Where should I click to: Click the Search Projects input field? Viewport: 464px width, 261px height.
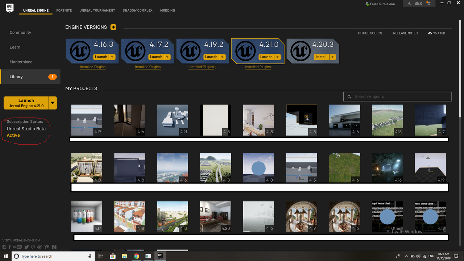pos(398,96)
